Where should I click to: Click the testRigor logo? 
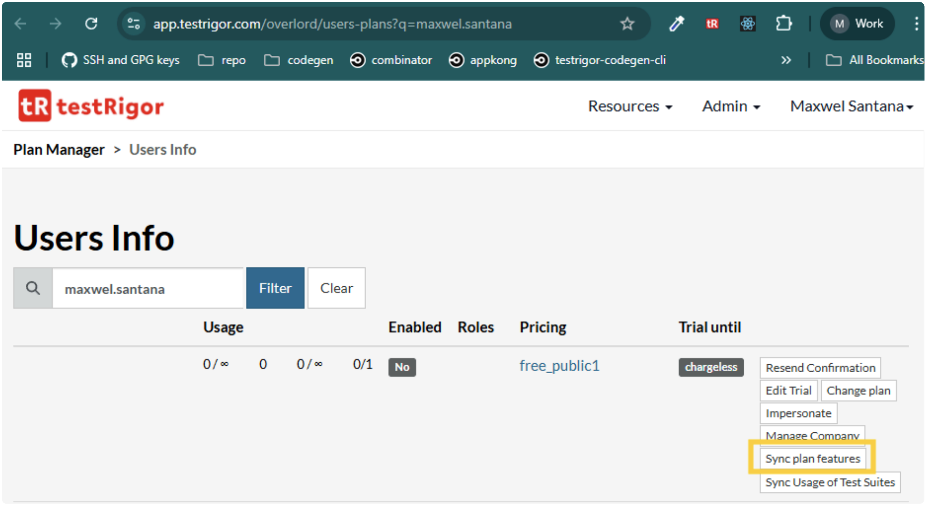pyautogui.click(x=91, y=106)
